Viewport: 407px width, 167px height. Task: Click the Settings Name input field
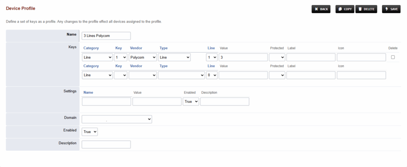(x=107, y=102)
